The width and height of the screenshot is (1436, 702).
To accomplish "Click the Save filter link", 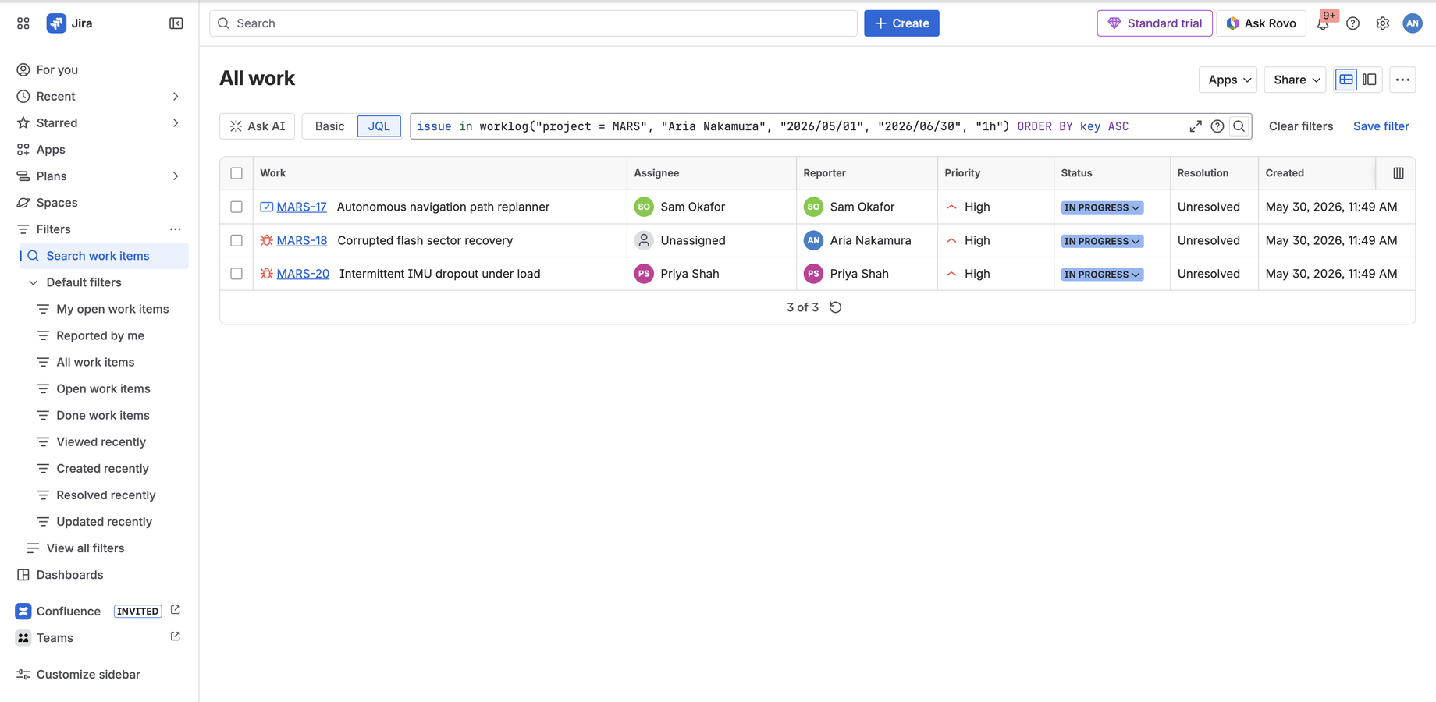I will 1381,126.
